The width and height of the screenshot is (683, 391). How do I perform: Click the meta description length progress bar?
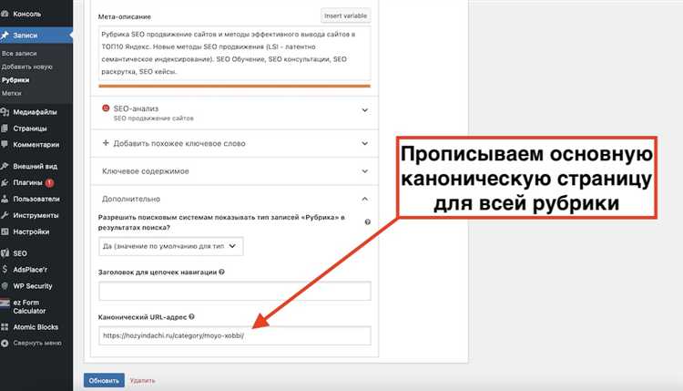point(235,86)
